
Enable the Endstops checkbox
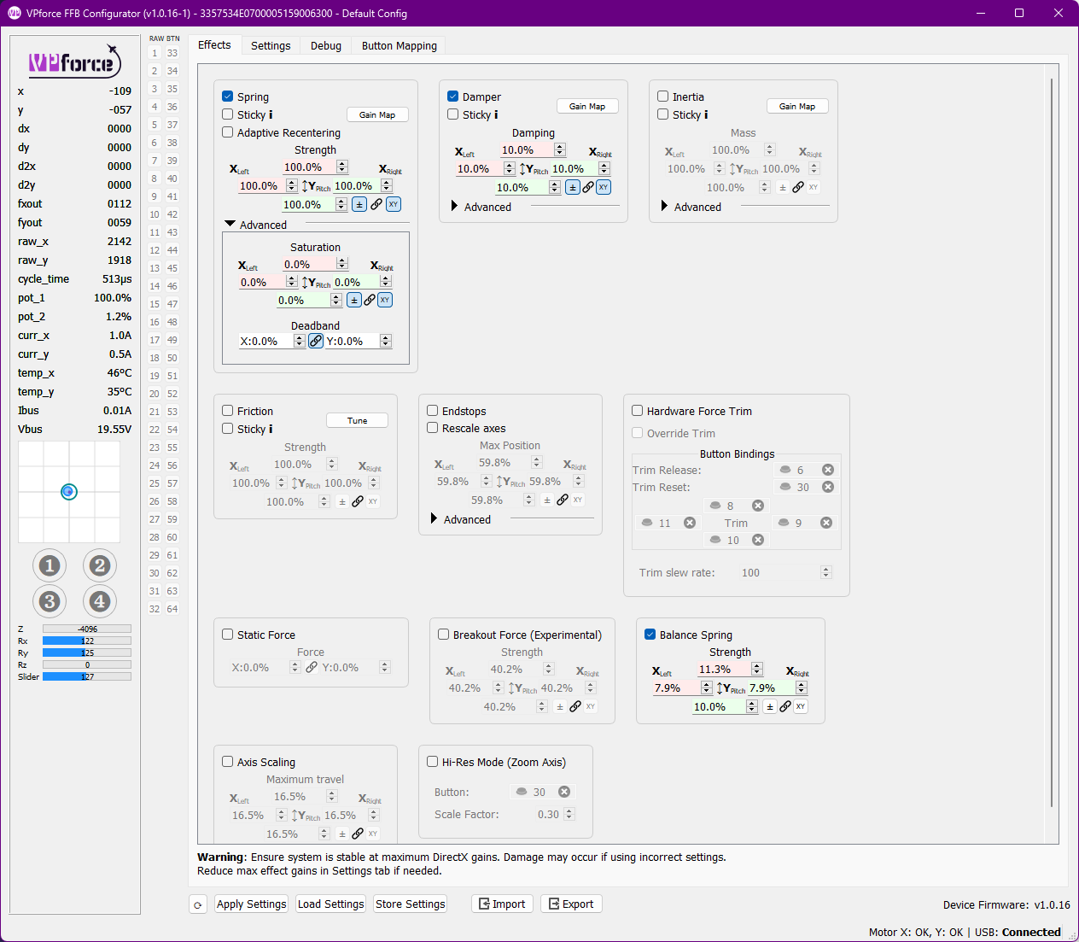coord(433,411)
